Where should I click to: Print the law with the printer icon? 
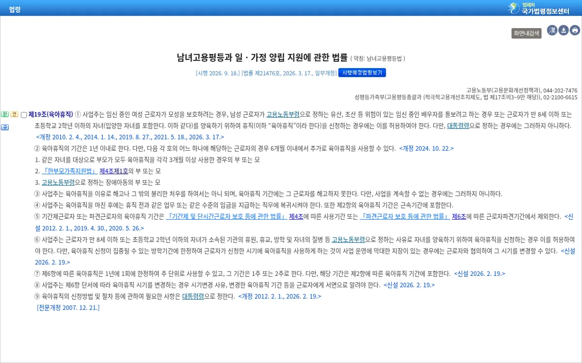pos(575,30)
